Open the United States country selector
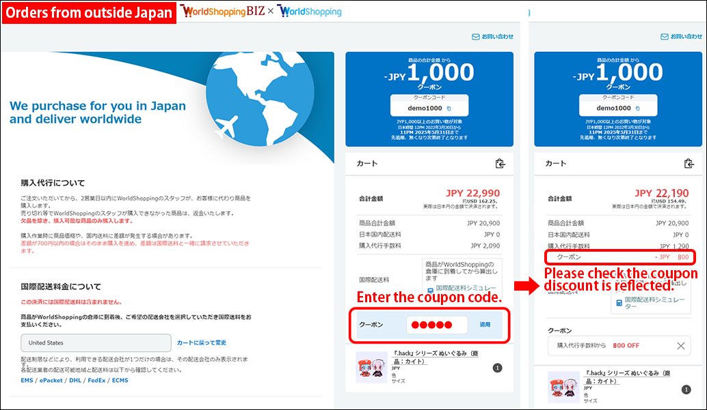The height and width of the screenshot is (410, 707). click(96, 342)
